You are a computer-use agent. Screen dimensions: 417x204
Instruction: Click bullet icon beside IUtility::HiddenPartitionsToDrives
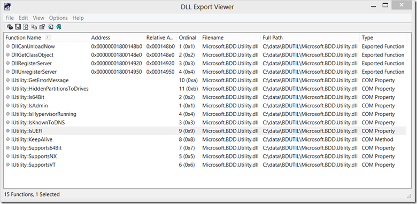7,89
